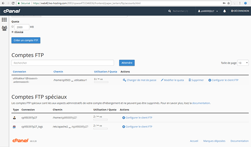Screen dimensions: 251x147
Task: Click the /etc/apache2 path cell
Action: 70,127
